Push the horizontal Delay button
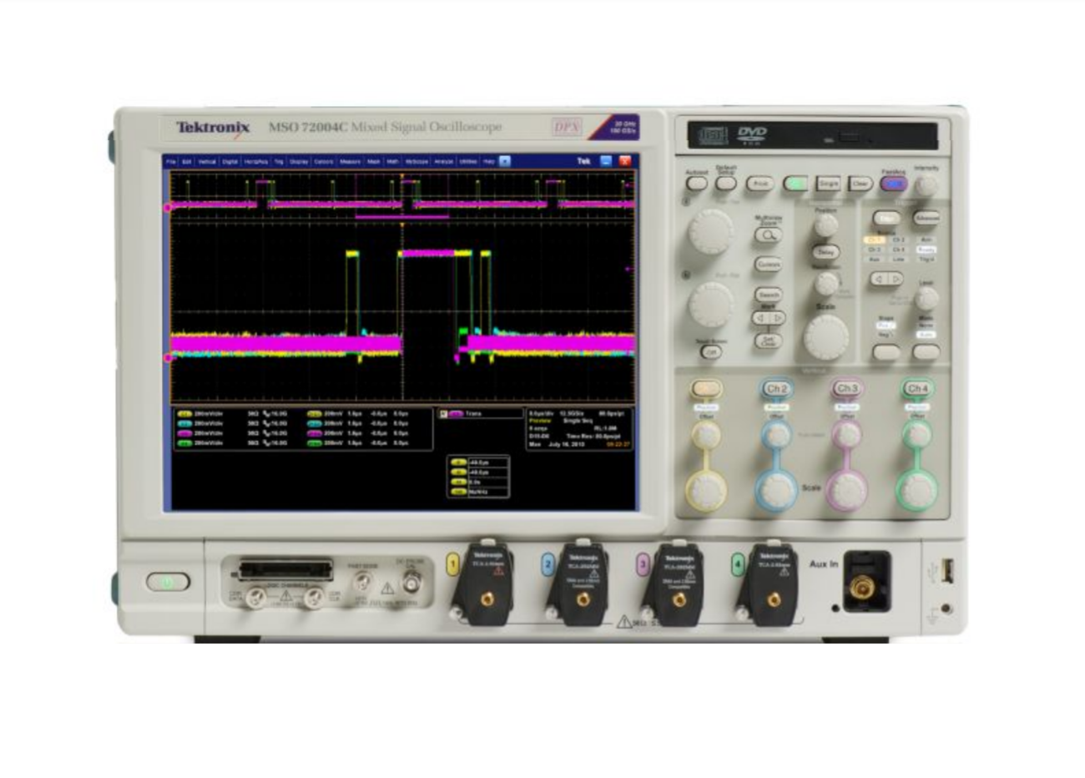 coord(826,252)
